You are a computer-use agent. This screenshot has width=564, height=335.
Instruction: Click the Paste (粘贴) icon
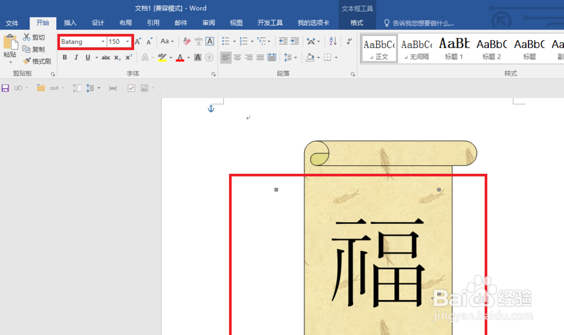[10, 42]
